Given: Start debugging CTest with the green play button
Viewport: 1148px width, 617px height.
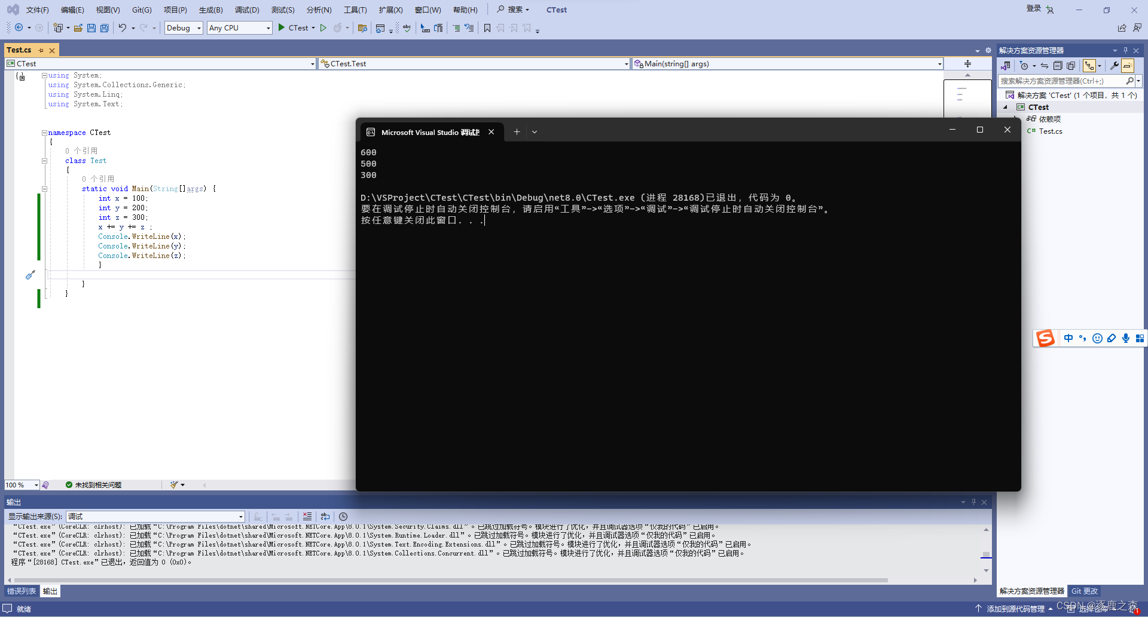Looking at the screenshot, I should point(282,27).
